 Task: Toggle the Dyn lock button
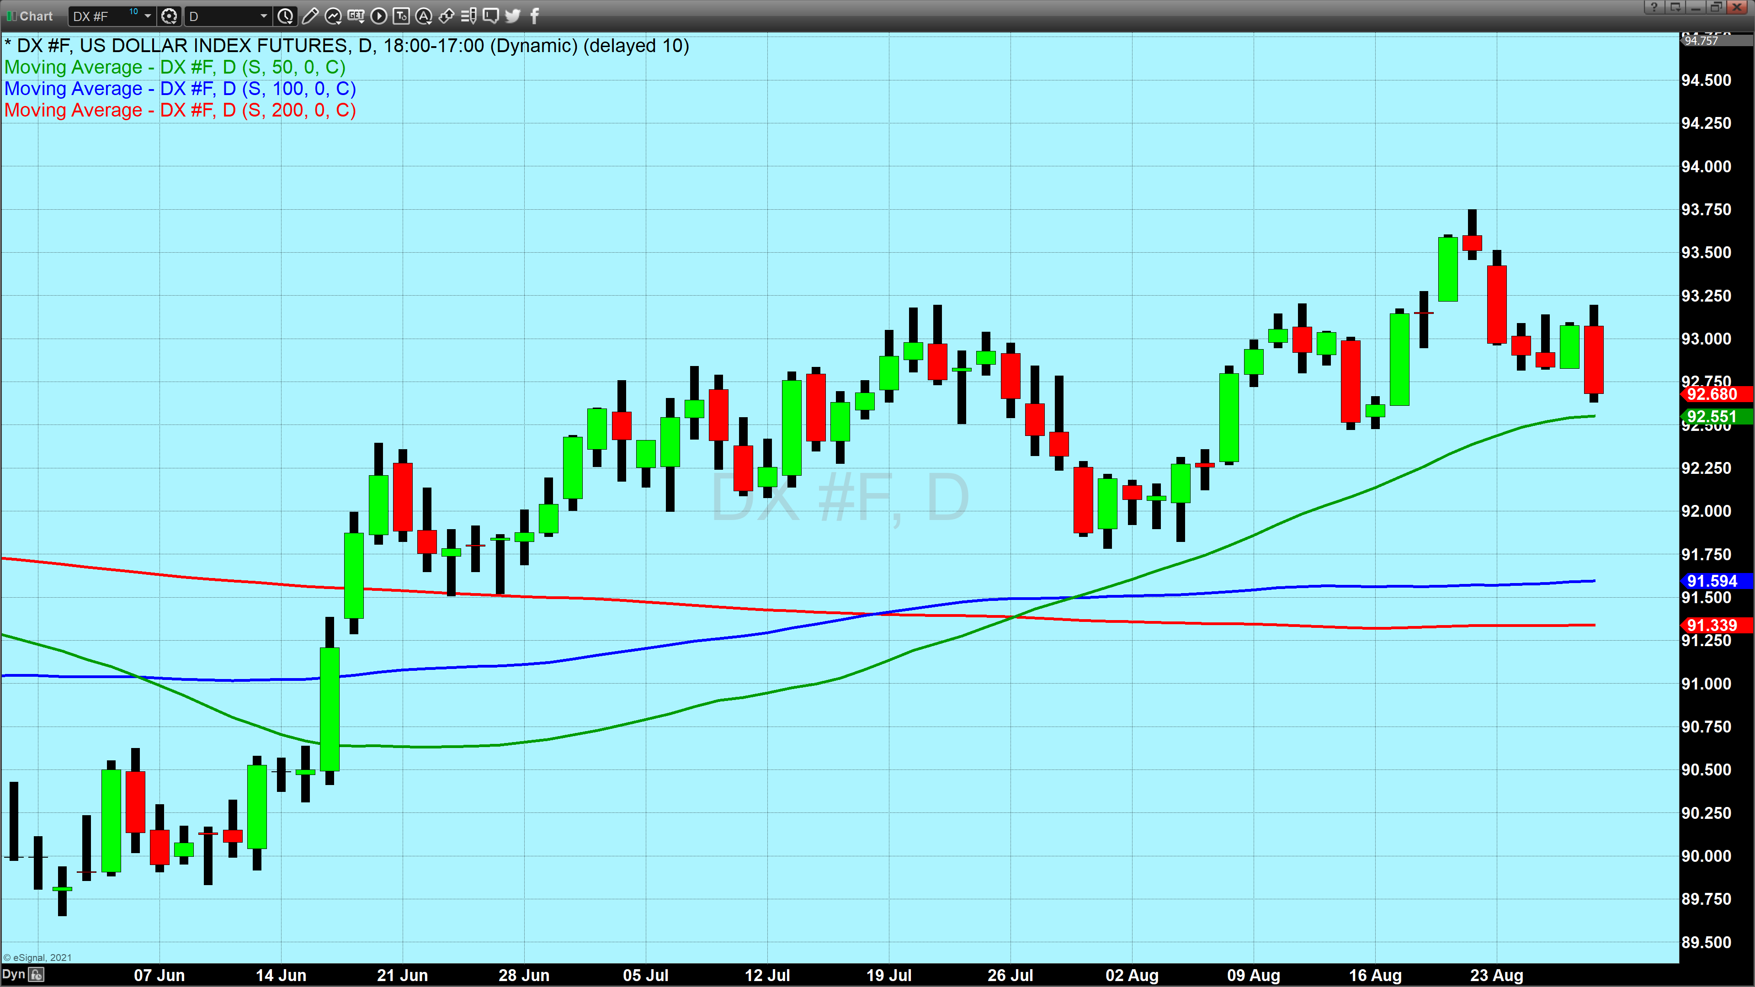pos(37,975)
